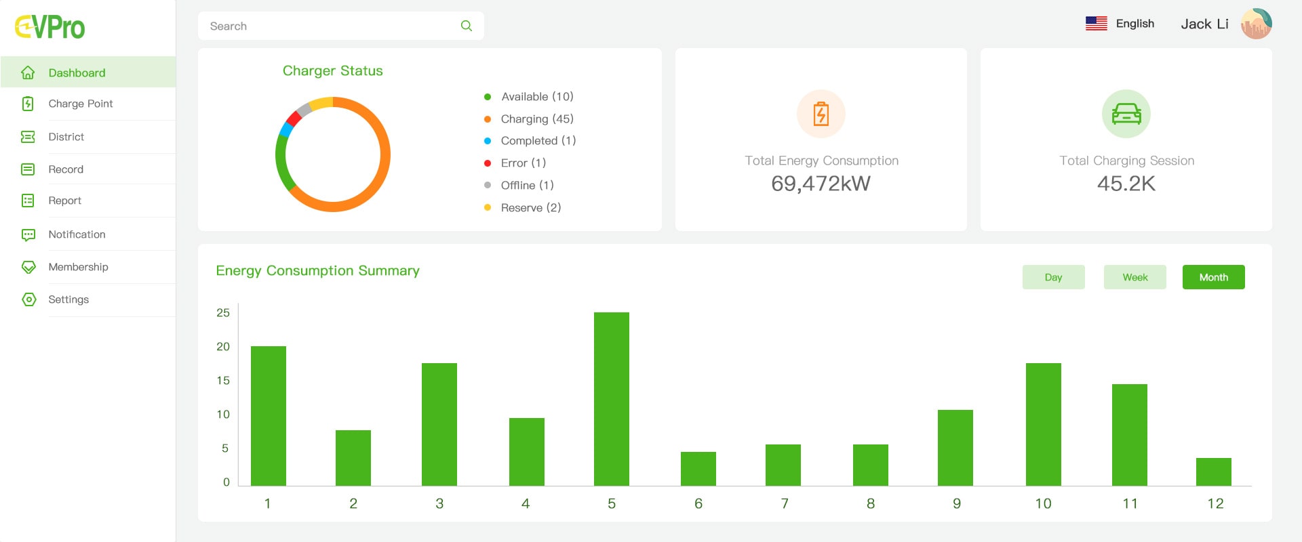Click the tallest bar, month 5
Screen dimensions: 1302x542
[x=612, y=399]
